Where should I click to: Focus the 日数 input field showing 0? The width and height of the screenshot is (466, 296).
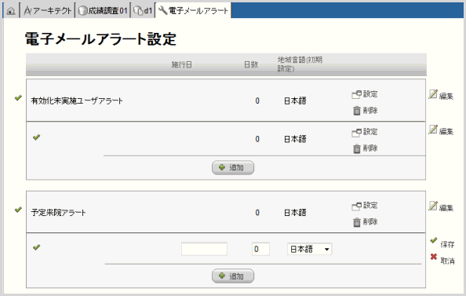coord(260,249)
